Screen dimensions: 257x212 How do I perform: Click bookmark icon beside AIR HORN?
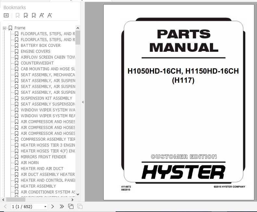(x=17, y=163)
